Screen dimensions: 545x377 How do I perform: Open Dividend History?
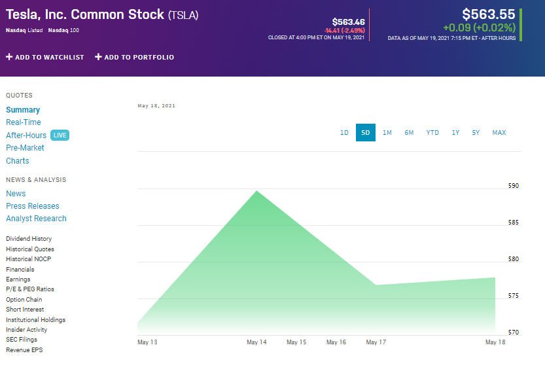(29, 239)
